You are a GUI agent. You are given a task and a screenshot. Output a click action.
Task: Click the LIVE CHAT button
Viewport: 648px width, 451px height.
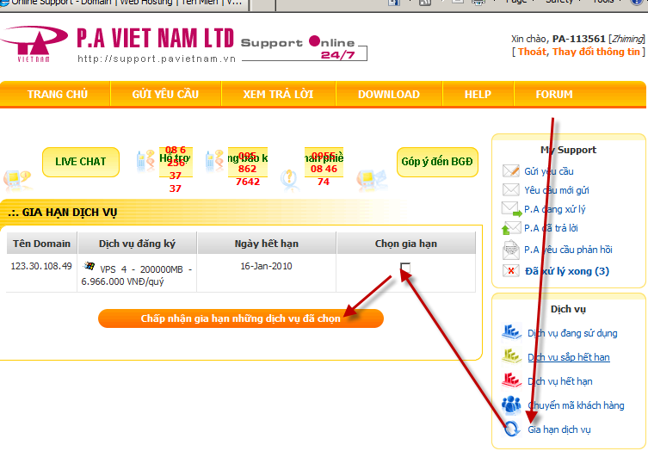[x=81, y=162]
